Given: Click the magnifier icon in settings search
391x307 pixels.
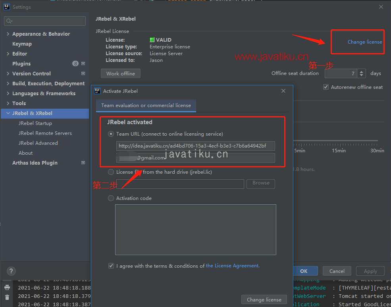Looking at the screenshot, I should (x=9, y=21).
